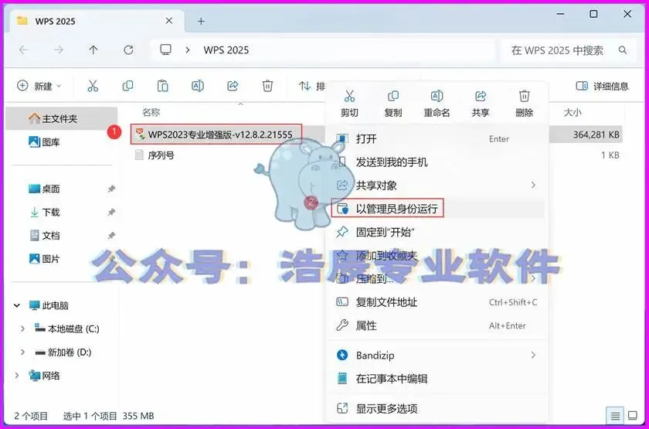The image size is (649, 429).
Task: Collapse the 此电脑 tree node
Action: [17, 305]
